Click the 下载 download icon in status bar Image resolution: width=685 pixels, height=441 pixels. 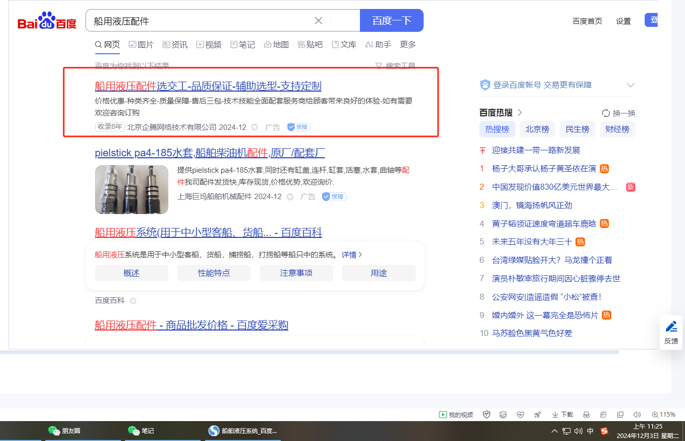click(562, 415)
